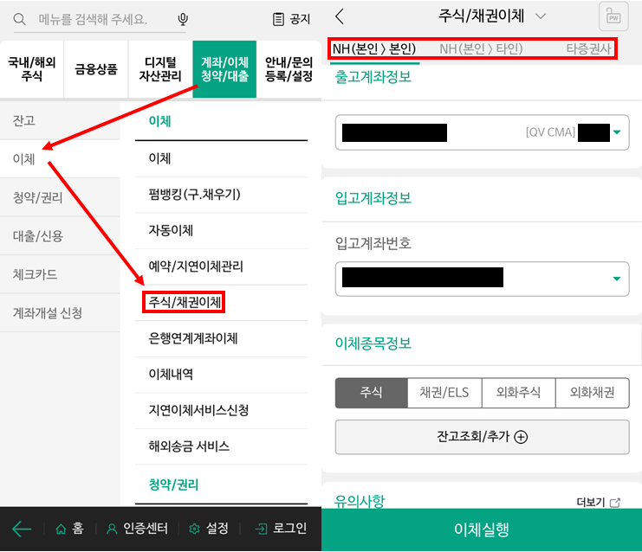Open 주식/채권이체 menu item

(x=221, y=302)
